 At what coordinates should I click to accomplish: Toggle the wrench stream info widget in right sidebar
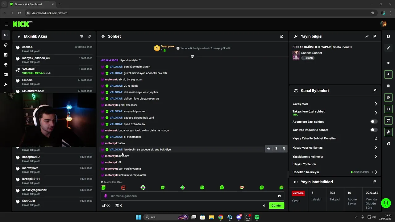click(x=388, y=132)
